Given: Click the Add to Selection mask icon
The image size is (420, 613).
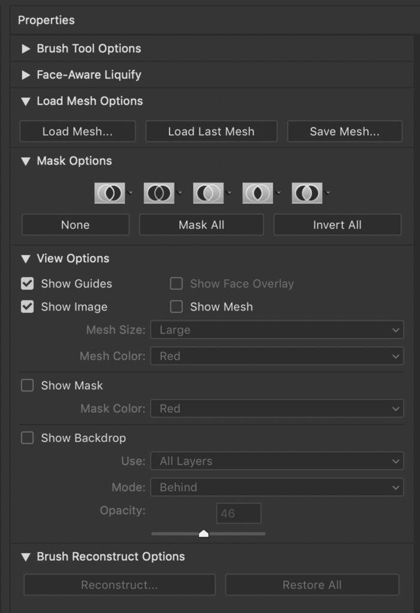Looking at the screenshot, I should click(159, 193).
